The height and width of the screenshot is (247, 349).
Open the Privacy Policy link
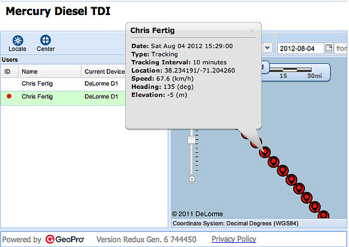click(x=234, y=239)
